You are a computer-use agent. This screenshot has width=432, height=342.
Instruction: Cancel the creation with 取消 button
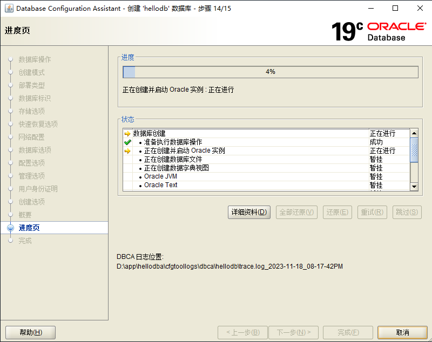[x=402, y=332]
